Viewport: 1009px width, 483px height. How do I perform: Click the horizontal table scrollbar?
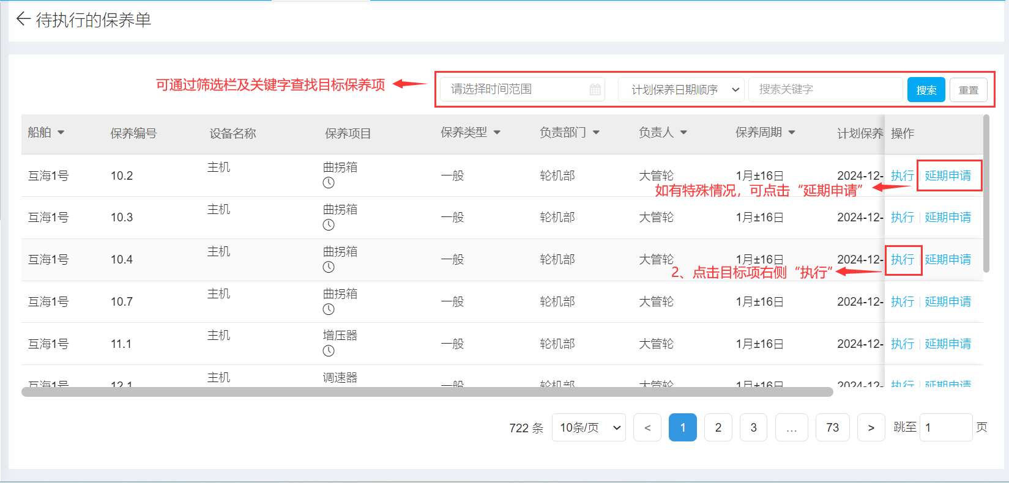click(x=427, y=391)
